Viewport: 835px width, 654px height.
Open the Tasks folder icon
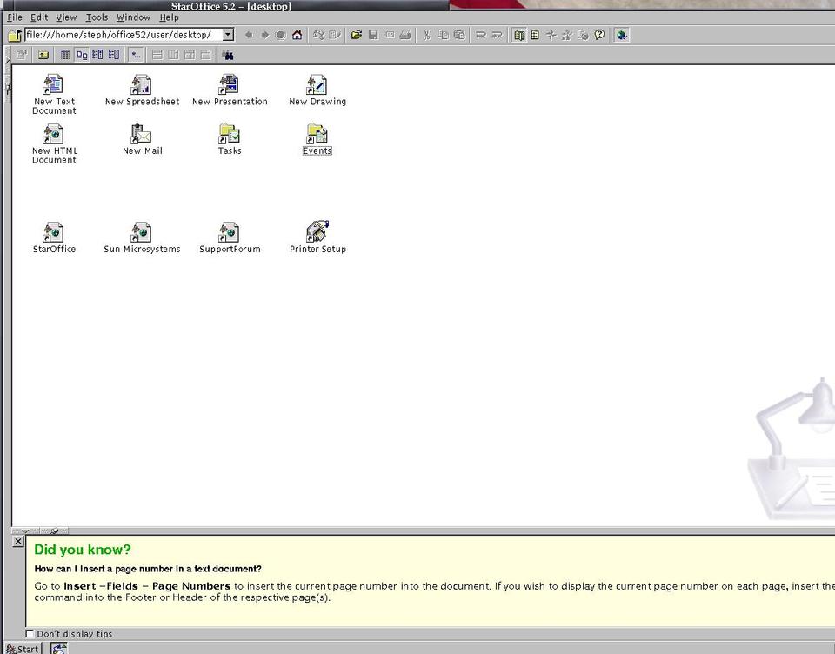[x=229, y=135]
